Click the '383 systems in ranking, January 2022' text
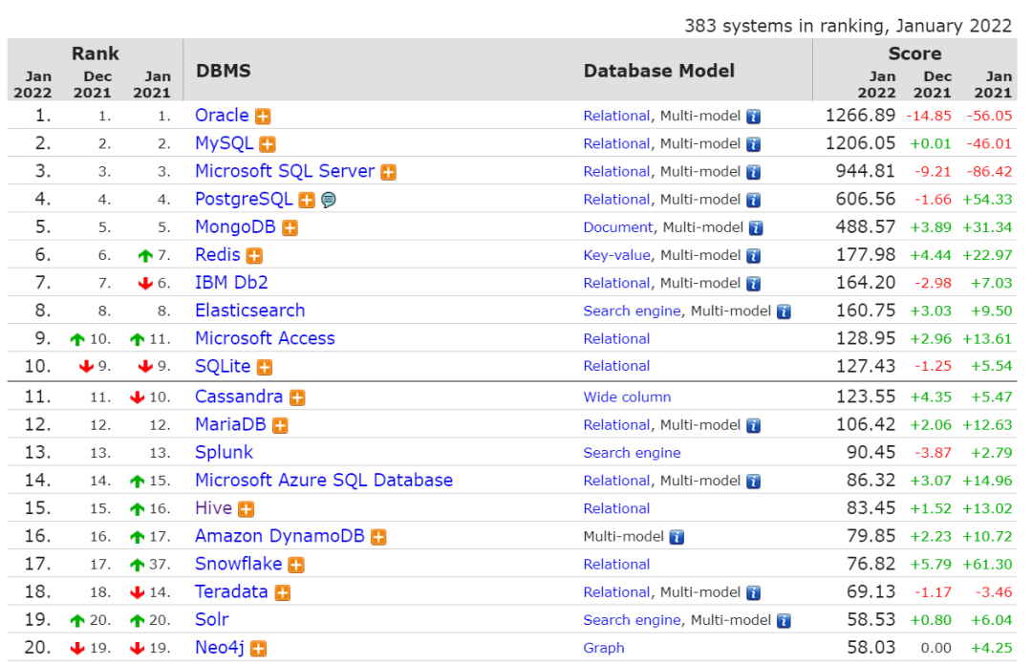Image resolution: width=1032 pixels, height=665 pixels. (848, 26)
